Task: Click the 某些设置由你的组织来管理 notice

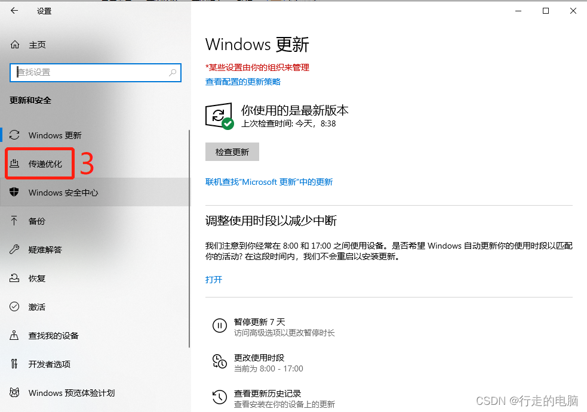Action: 257,67
